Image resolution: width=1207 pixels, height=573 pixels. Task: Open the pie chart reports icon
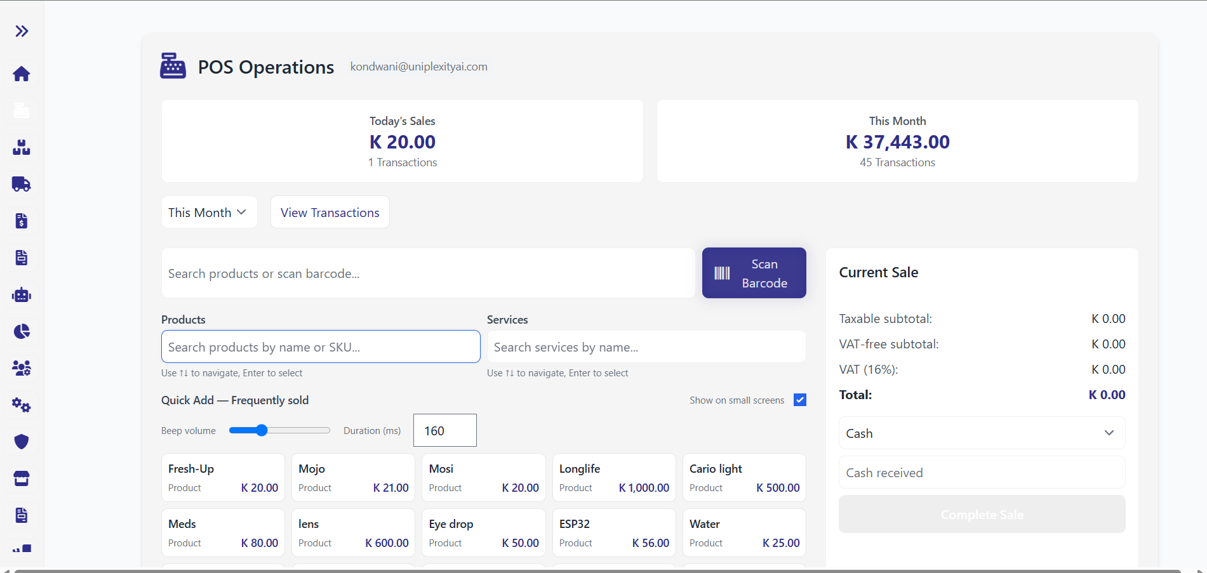[22, 331]
